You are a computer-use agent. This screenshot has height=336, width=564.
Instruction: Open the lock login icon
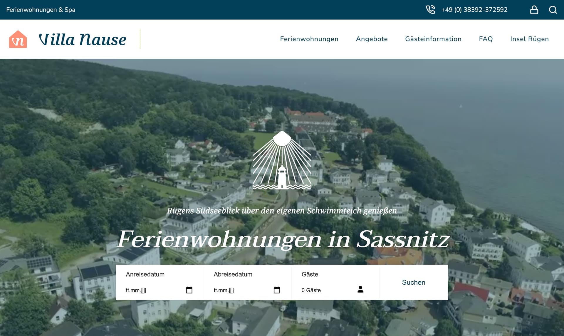point(534,10)
